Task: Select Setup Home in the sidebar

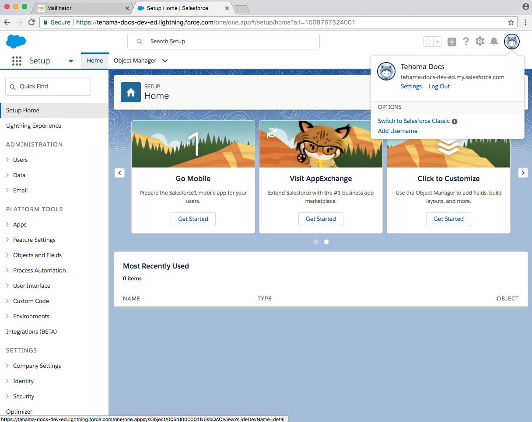Action: [x=54, y=110]
